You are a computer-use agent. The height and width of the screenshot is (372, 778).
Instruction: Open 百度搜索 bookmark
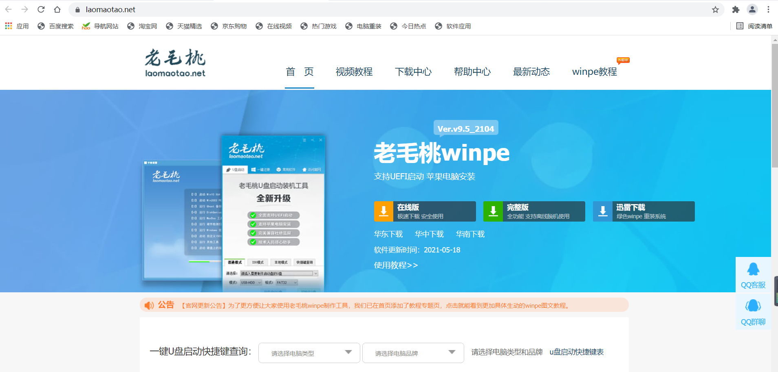pyautogui.click(x=55, y=26)
